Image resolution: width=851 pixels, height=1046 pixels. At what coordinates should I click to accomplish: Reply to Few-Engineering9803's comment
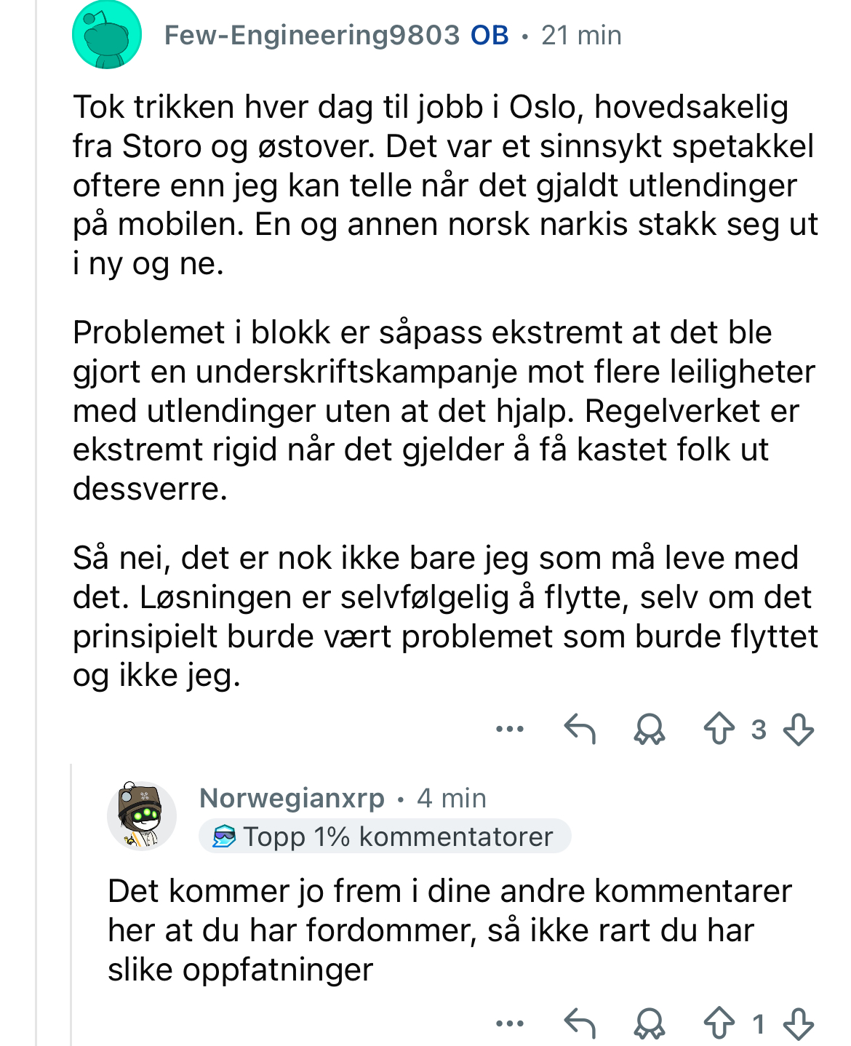pos(580,729)
